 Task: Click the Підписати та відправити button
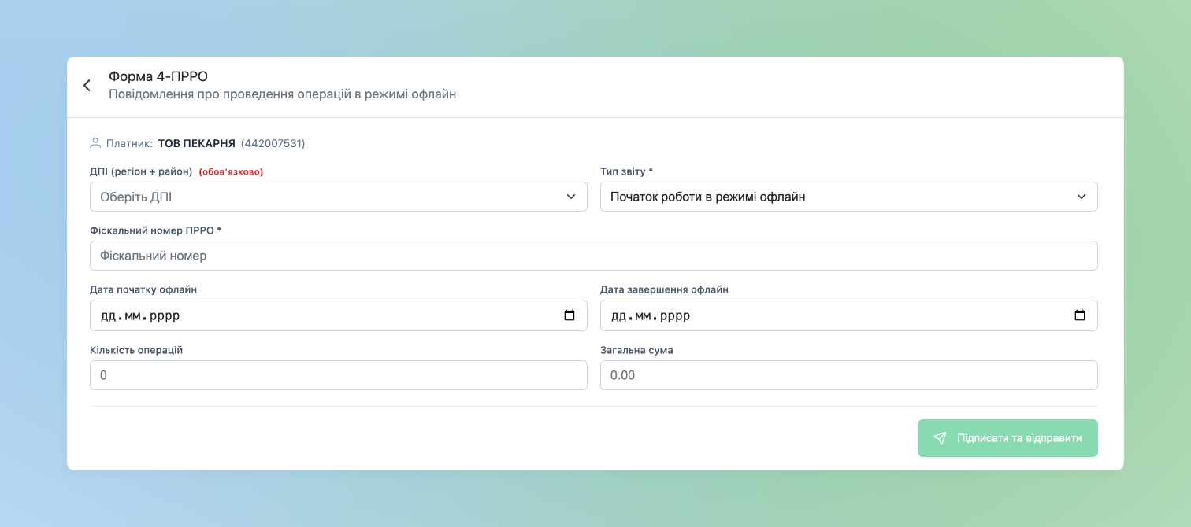1007,438
